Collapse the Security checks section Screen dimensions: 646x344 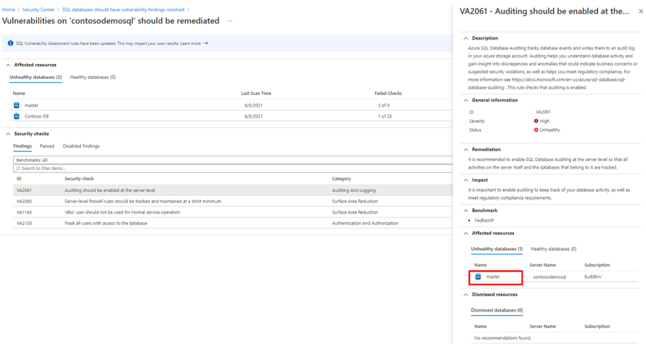pyautogui.click(x=8, y=134)
